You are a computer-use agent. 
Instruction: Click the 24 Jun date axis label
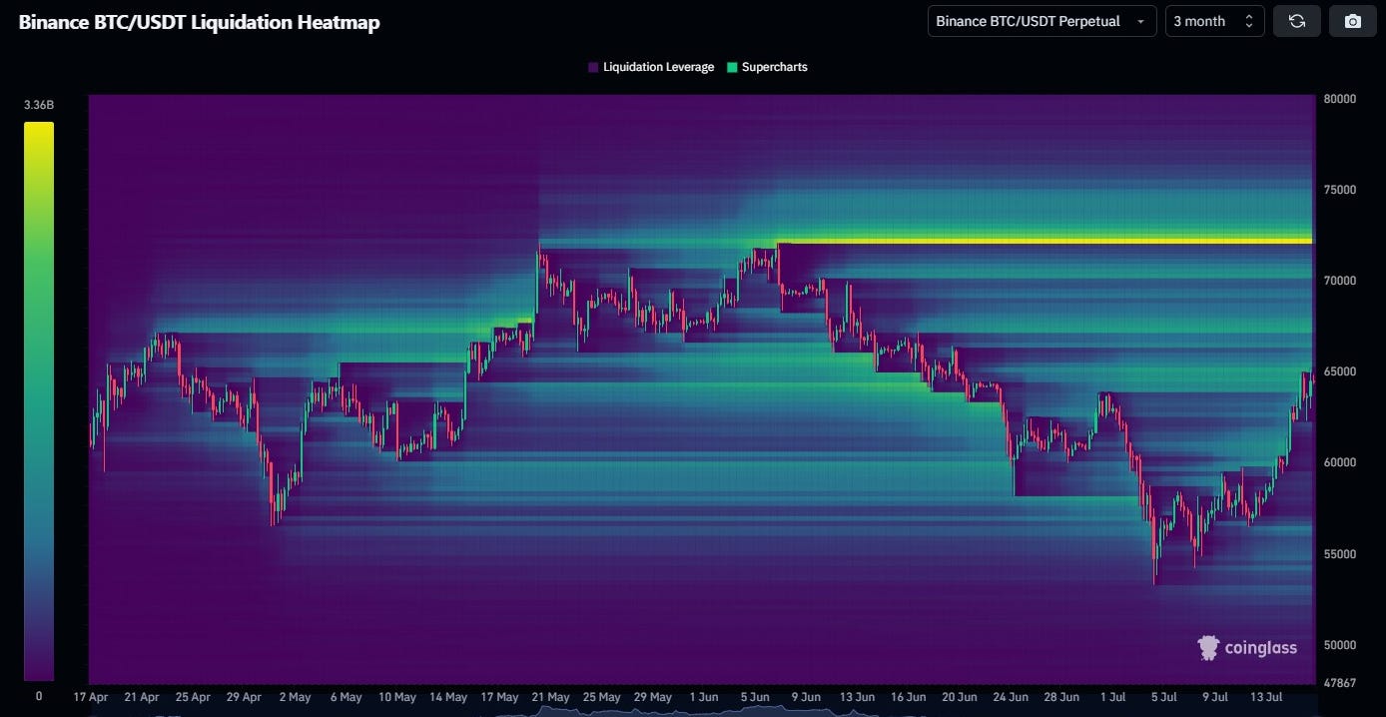tap(1011, 697)
